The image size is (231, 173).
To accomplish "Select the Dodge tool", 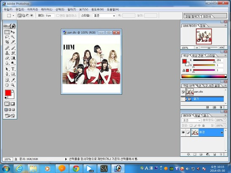I will (x=13, y=63).
